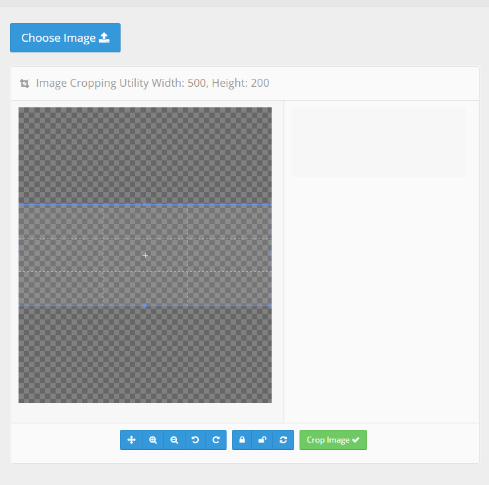This screenshot has width=489, height=485.
Task: Unlock the crop box
Action: 262,440
